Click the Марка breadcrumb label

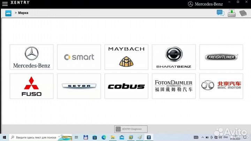(23, 13)
